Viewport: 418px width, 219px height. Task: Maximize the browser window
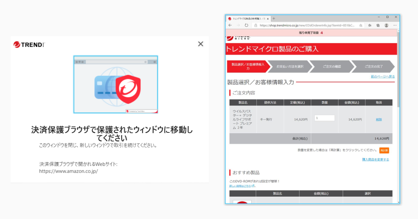(x=387, y=17)
